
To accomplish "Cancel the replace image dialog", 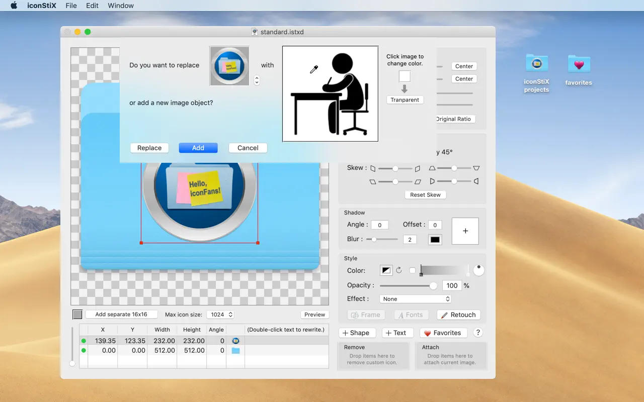I will click(x=248, y=148).
